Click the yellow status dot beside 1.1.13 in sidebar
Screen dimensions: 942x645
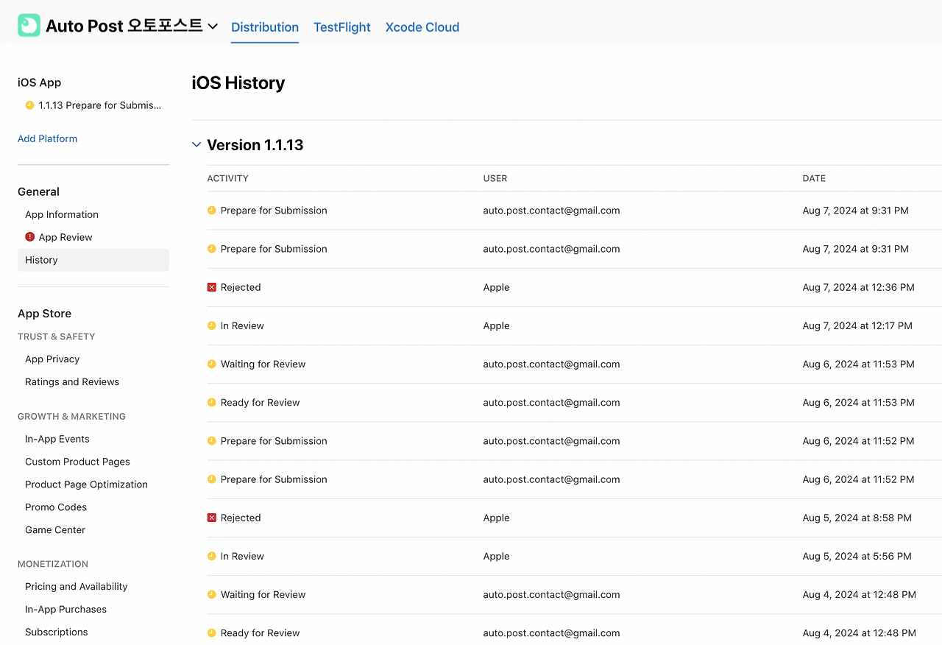tap(29, 105)
